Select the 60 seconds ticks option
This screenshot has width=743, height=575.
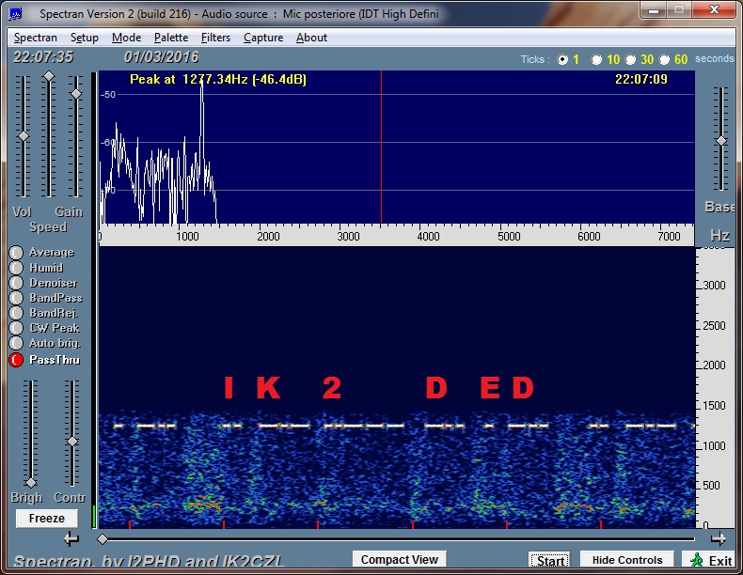[x=665, y=59]
